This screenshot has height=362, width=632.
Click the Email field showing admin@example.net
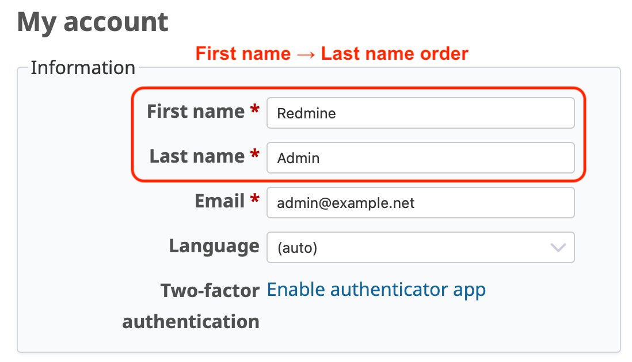pos(420,202)
